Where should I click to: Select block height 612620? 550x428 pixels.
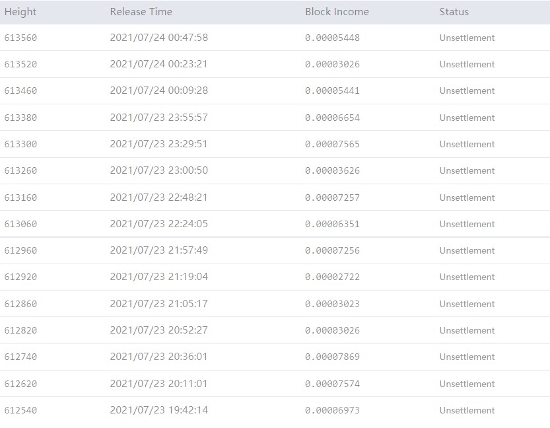point(20,384)
